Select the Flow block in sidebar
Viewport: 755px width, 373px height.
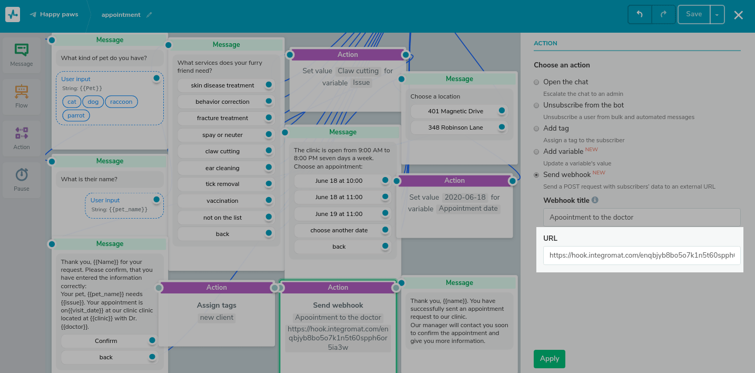pyautogui.click(x=22, y=96)
